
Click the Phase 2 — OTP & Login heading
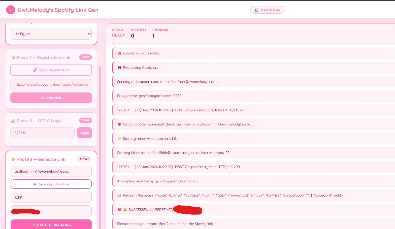(x=39, y=121)
